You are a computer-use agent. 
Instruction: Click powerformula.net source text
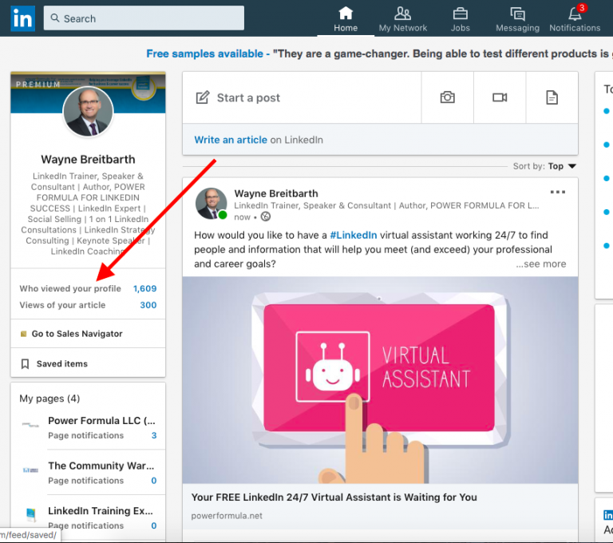coord(227,516)
